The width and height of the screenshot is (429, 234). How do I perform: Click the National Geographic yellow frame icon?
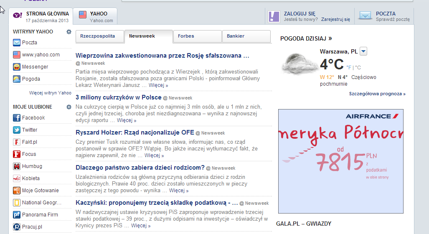(17, 203)
